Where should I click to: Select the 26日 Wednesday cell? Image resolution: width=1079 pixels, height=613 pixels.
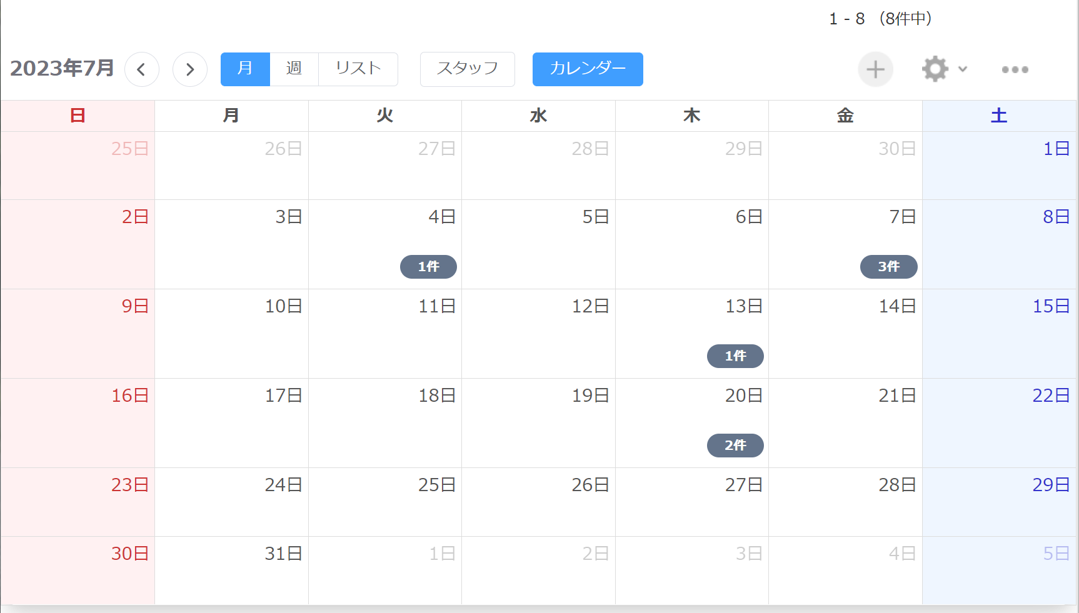tap(538, 502)
